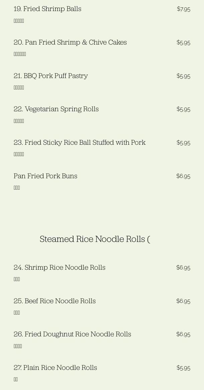The image size is (204, 390).
Task: Click the Pan Fried Pork Buns price
Action: click(x=183, y=176)
